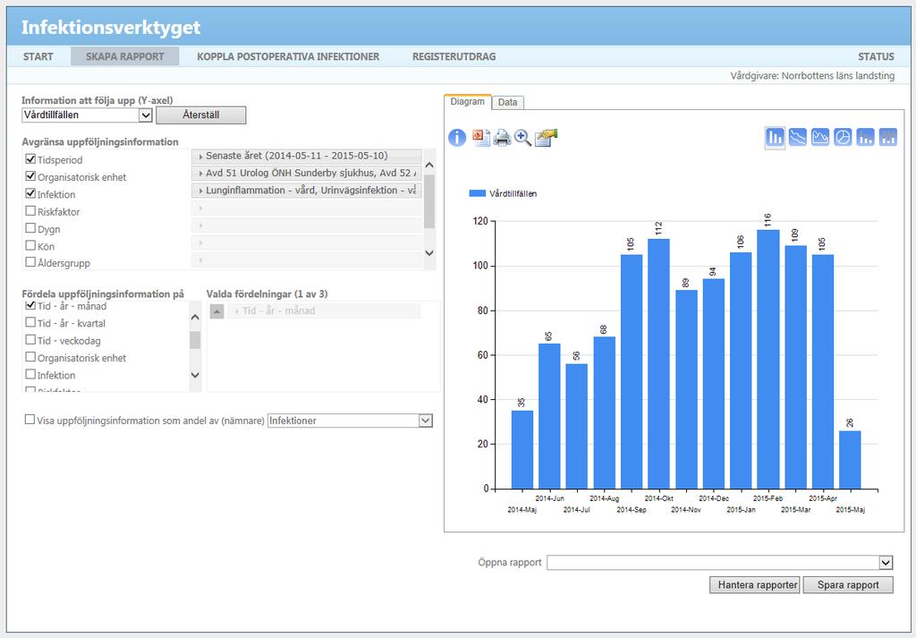
Task: Open the nämnare dropdown showing Infektioner
Action: coord(350,421)
